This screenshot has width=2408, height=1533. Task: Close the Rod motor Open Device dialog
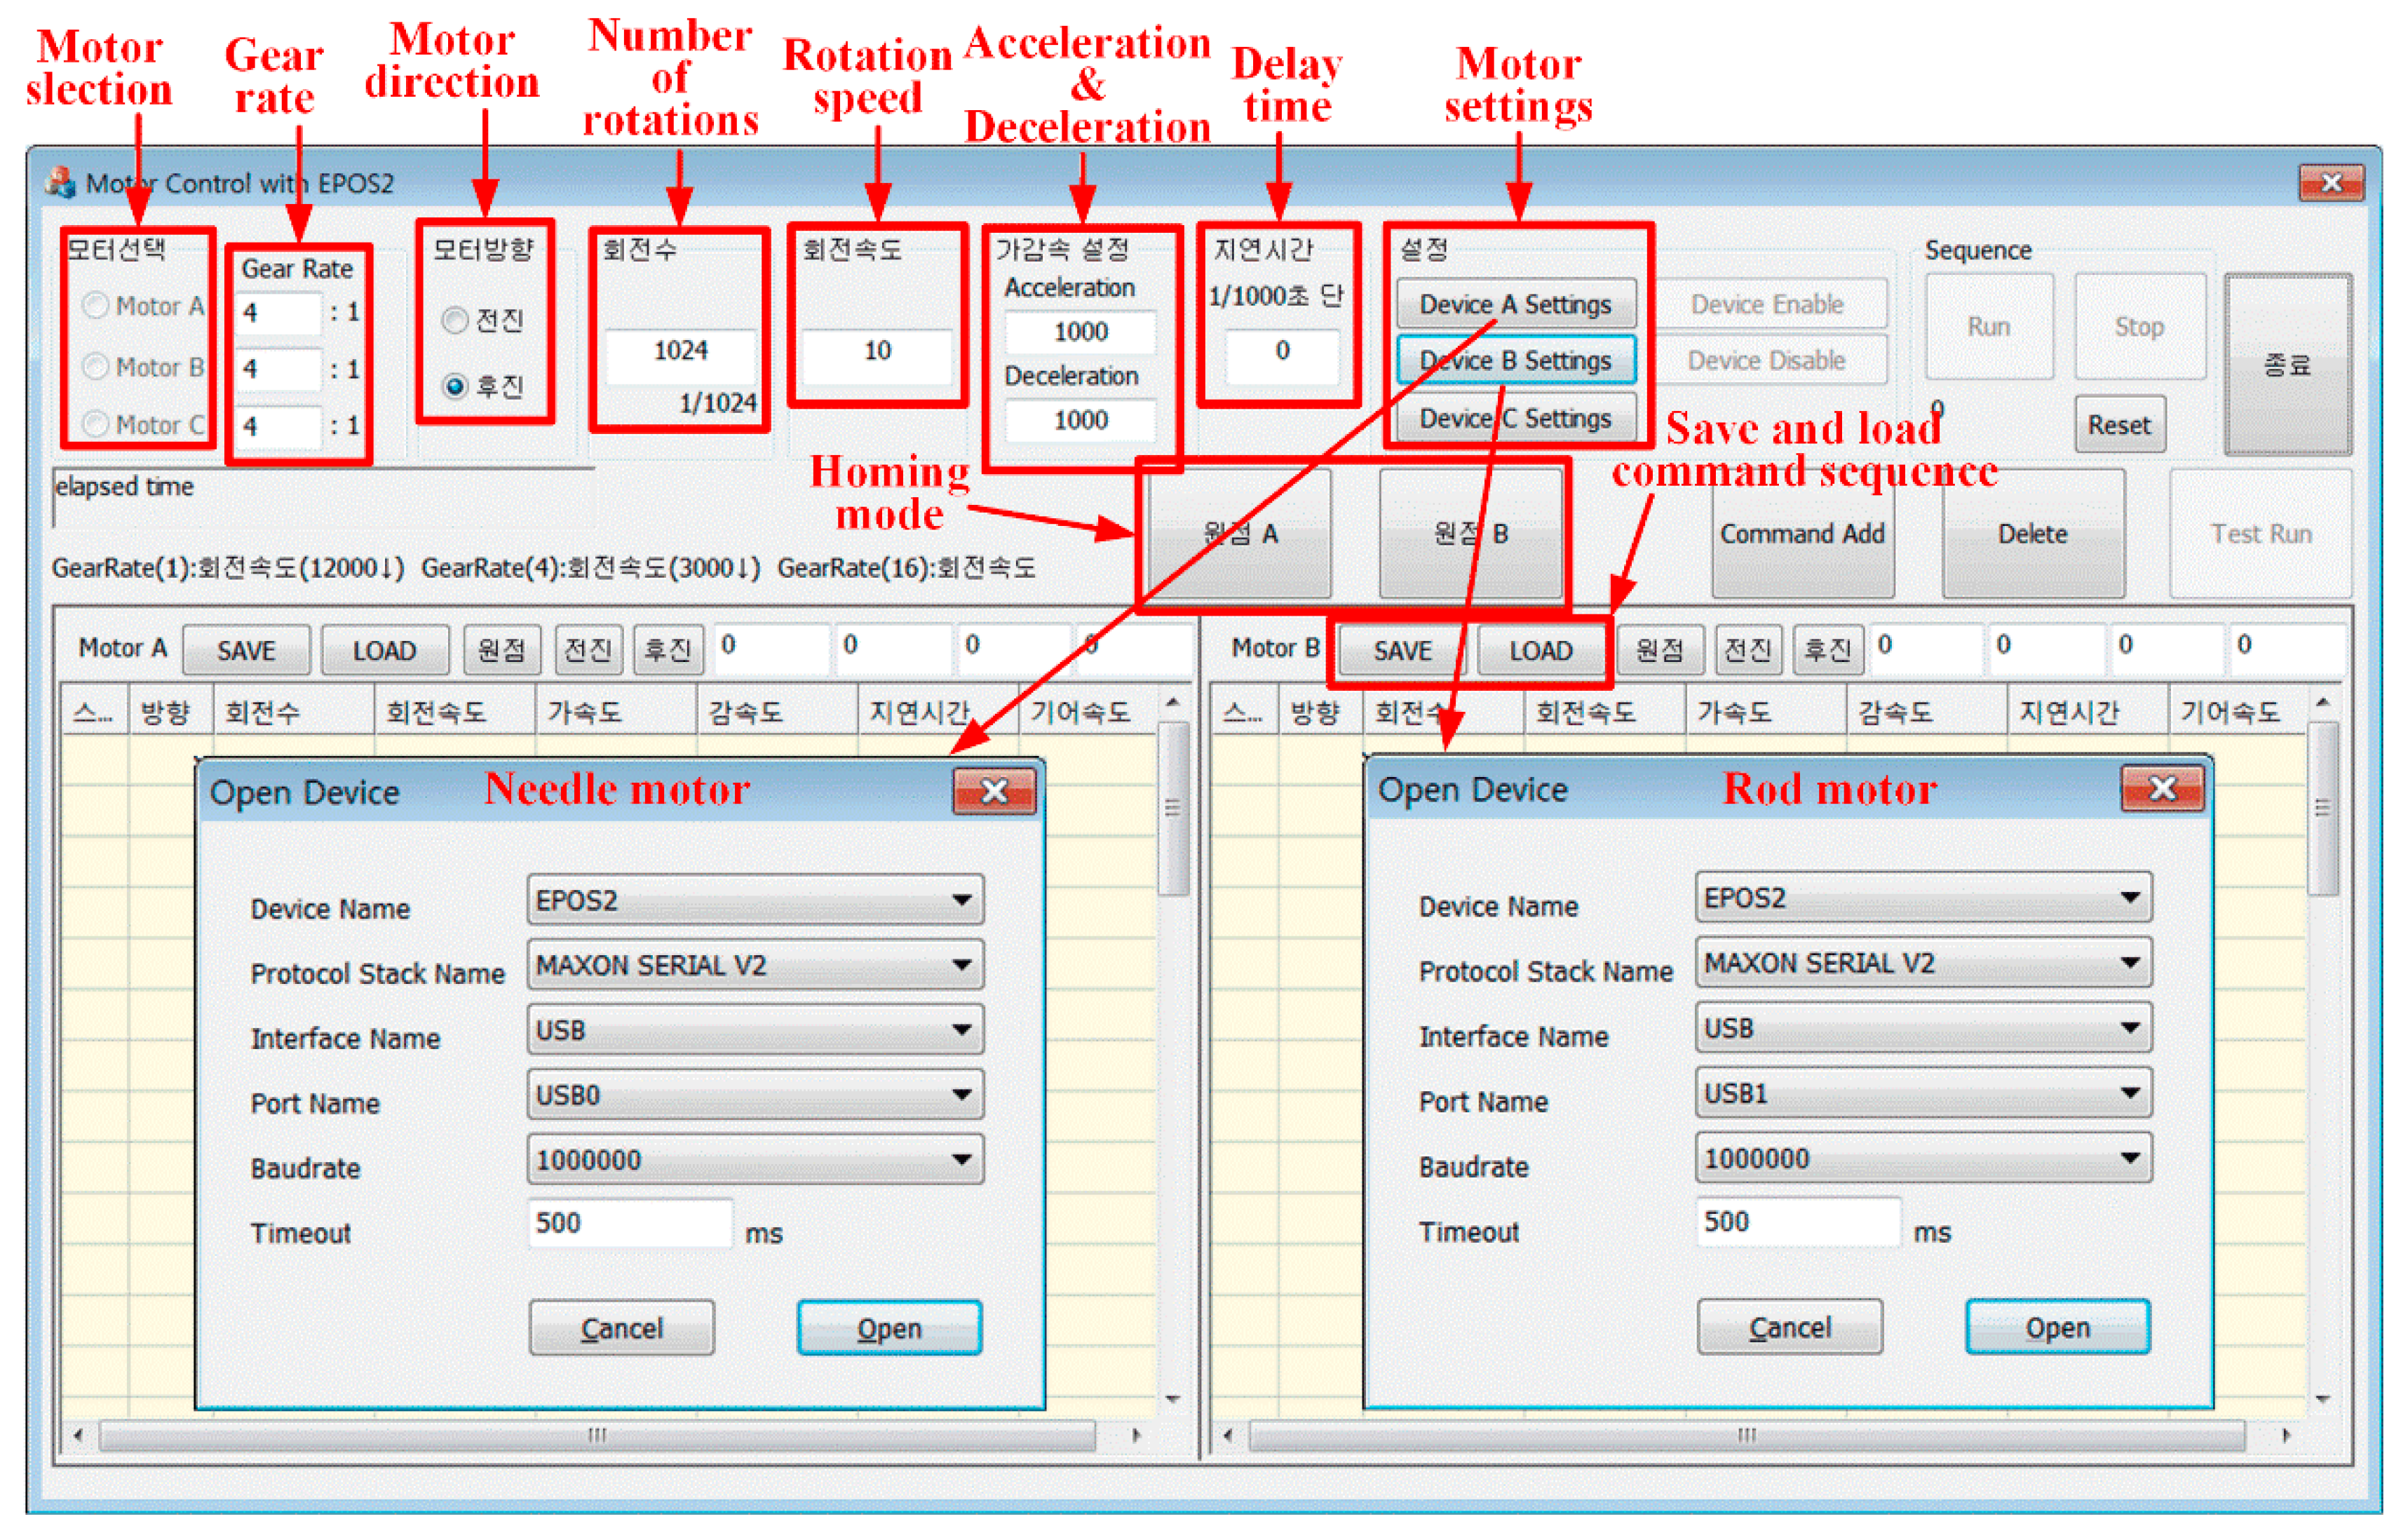[x=2162, y=789]
